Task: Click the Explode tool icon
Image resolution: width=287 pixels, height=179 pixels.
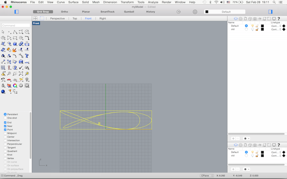Action: [15, 50]
